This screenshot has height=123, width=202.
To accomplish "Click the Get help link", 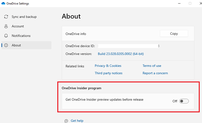I will tap(77, 121).
